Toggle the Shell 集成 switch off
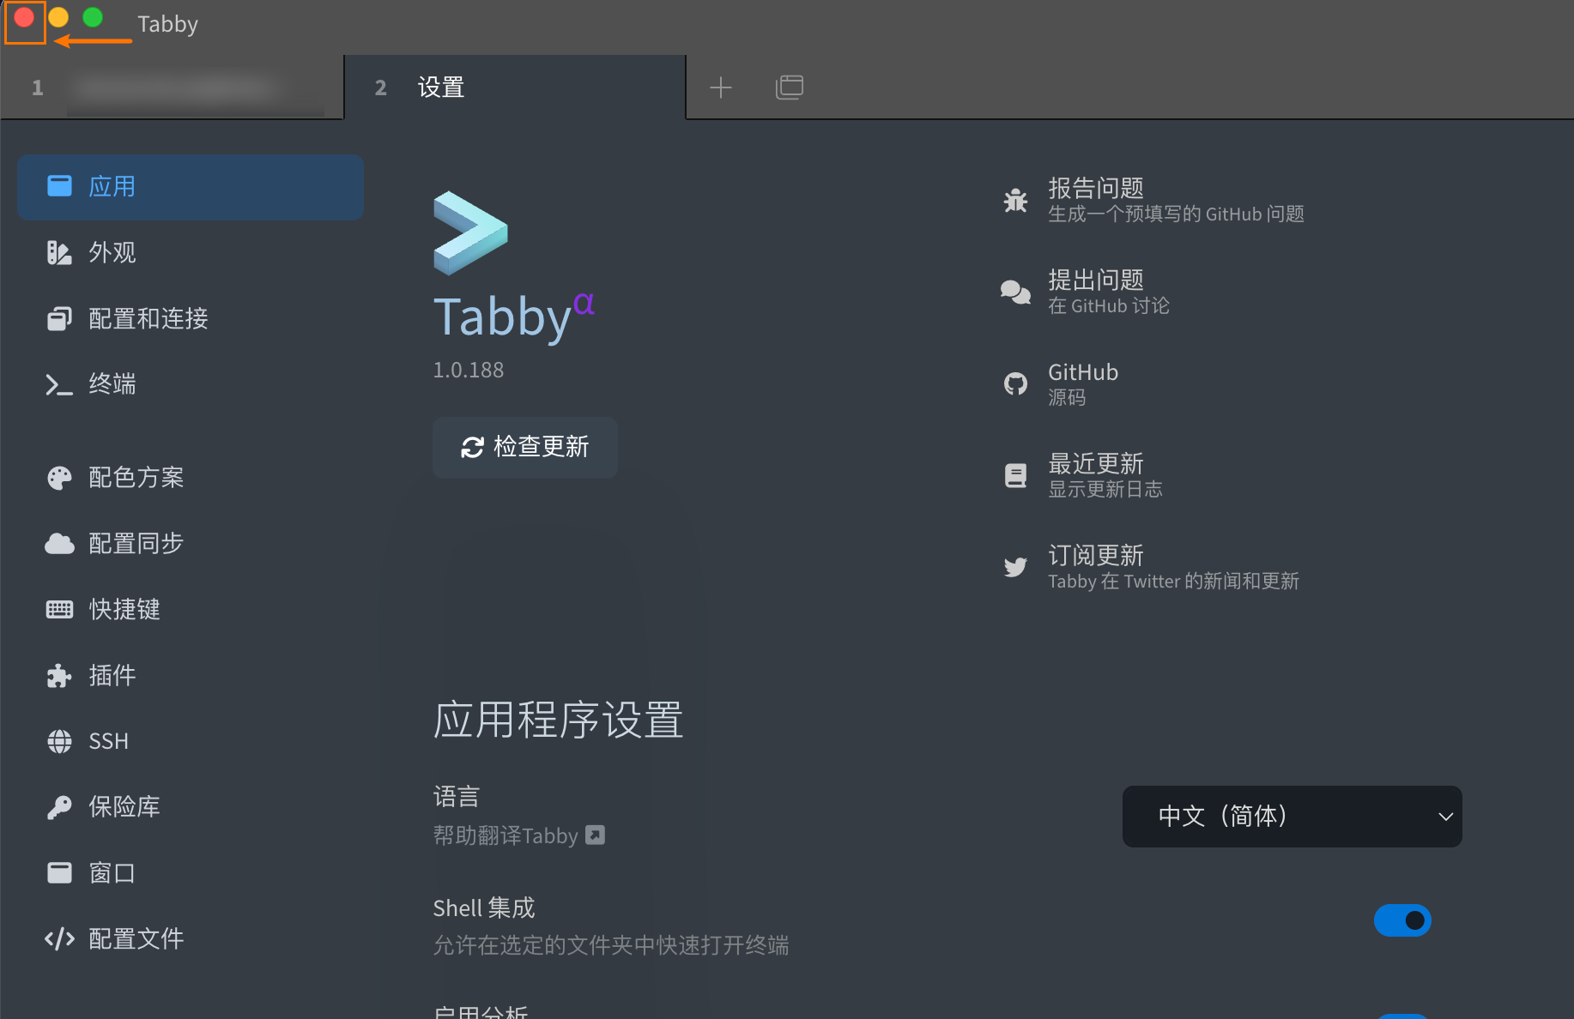Screen dimensions: 1574x1019 [1402, 920]
